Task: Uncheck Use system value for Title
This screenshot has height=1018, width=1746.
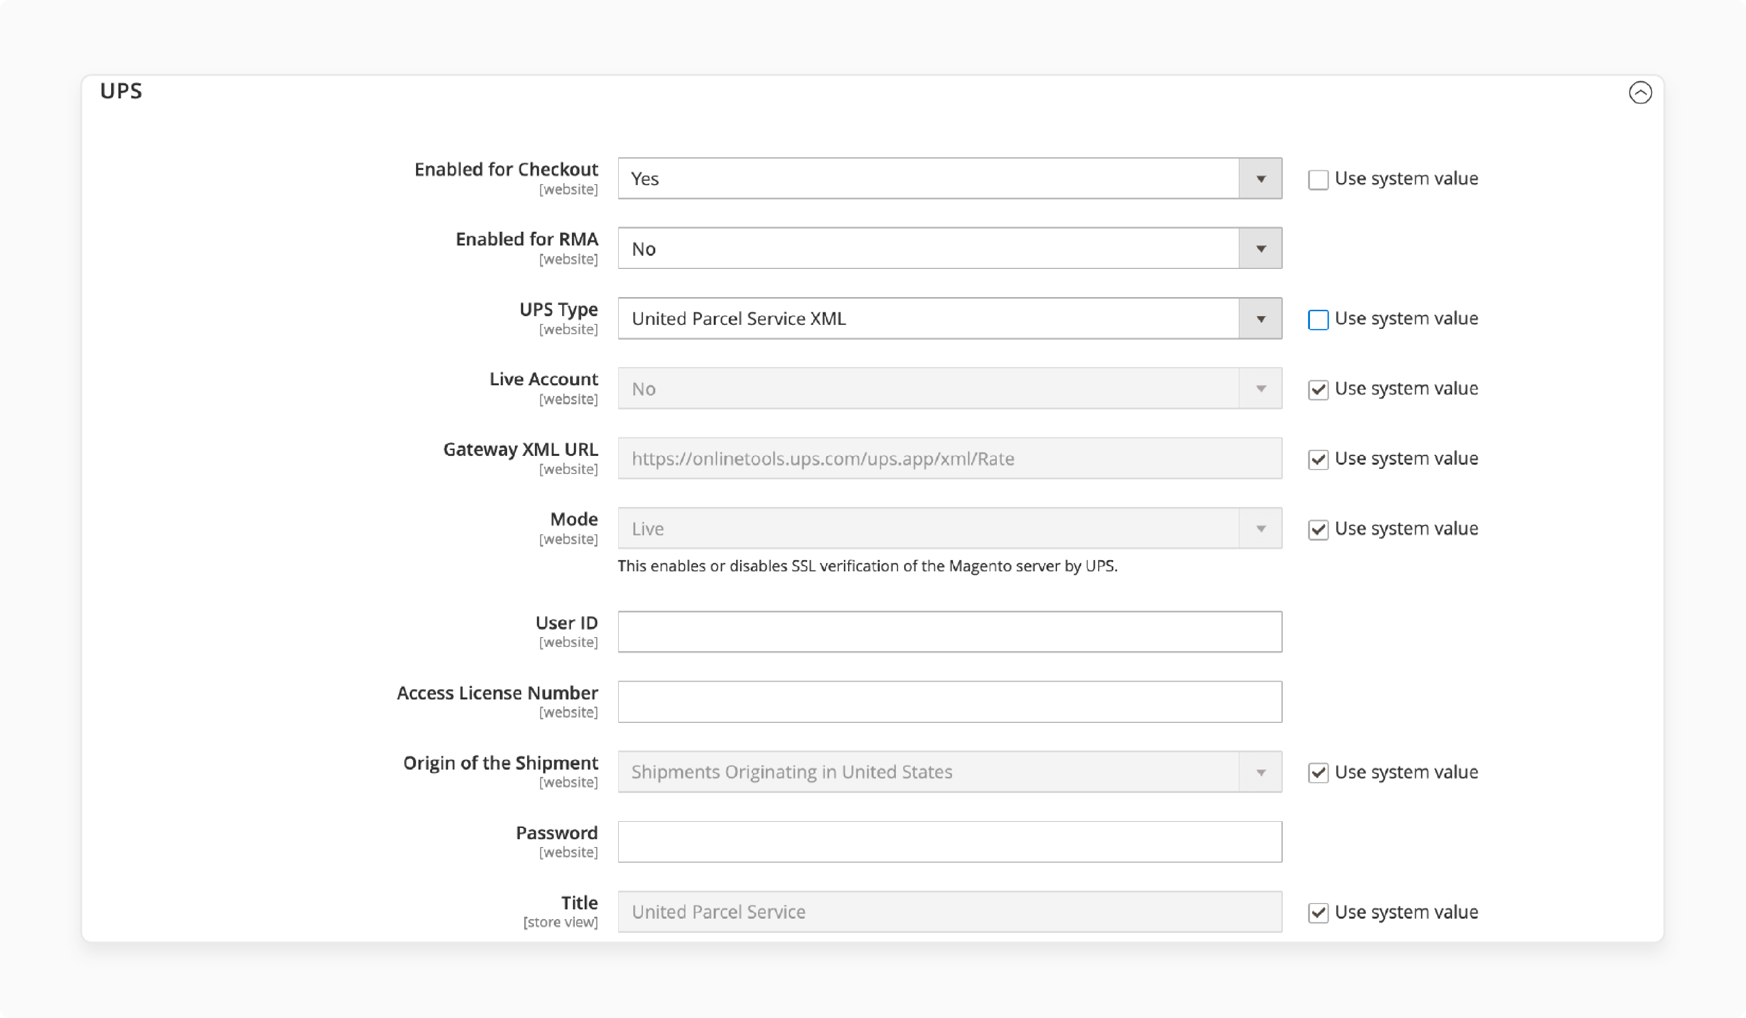Action: pyautogui.click(x=1318, y=912)
